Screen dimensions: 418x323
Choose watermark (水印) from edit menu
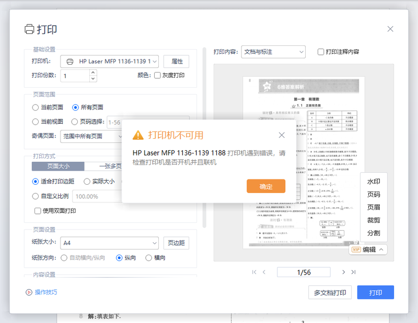374,182
